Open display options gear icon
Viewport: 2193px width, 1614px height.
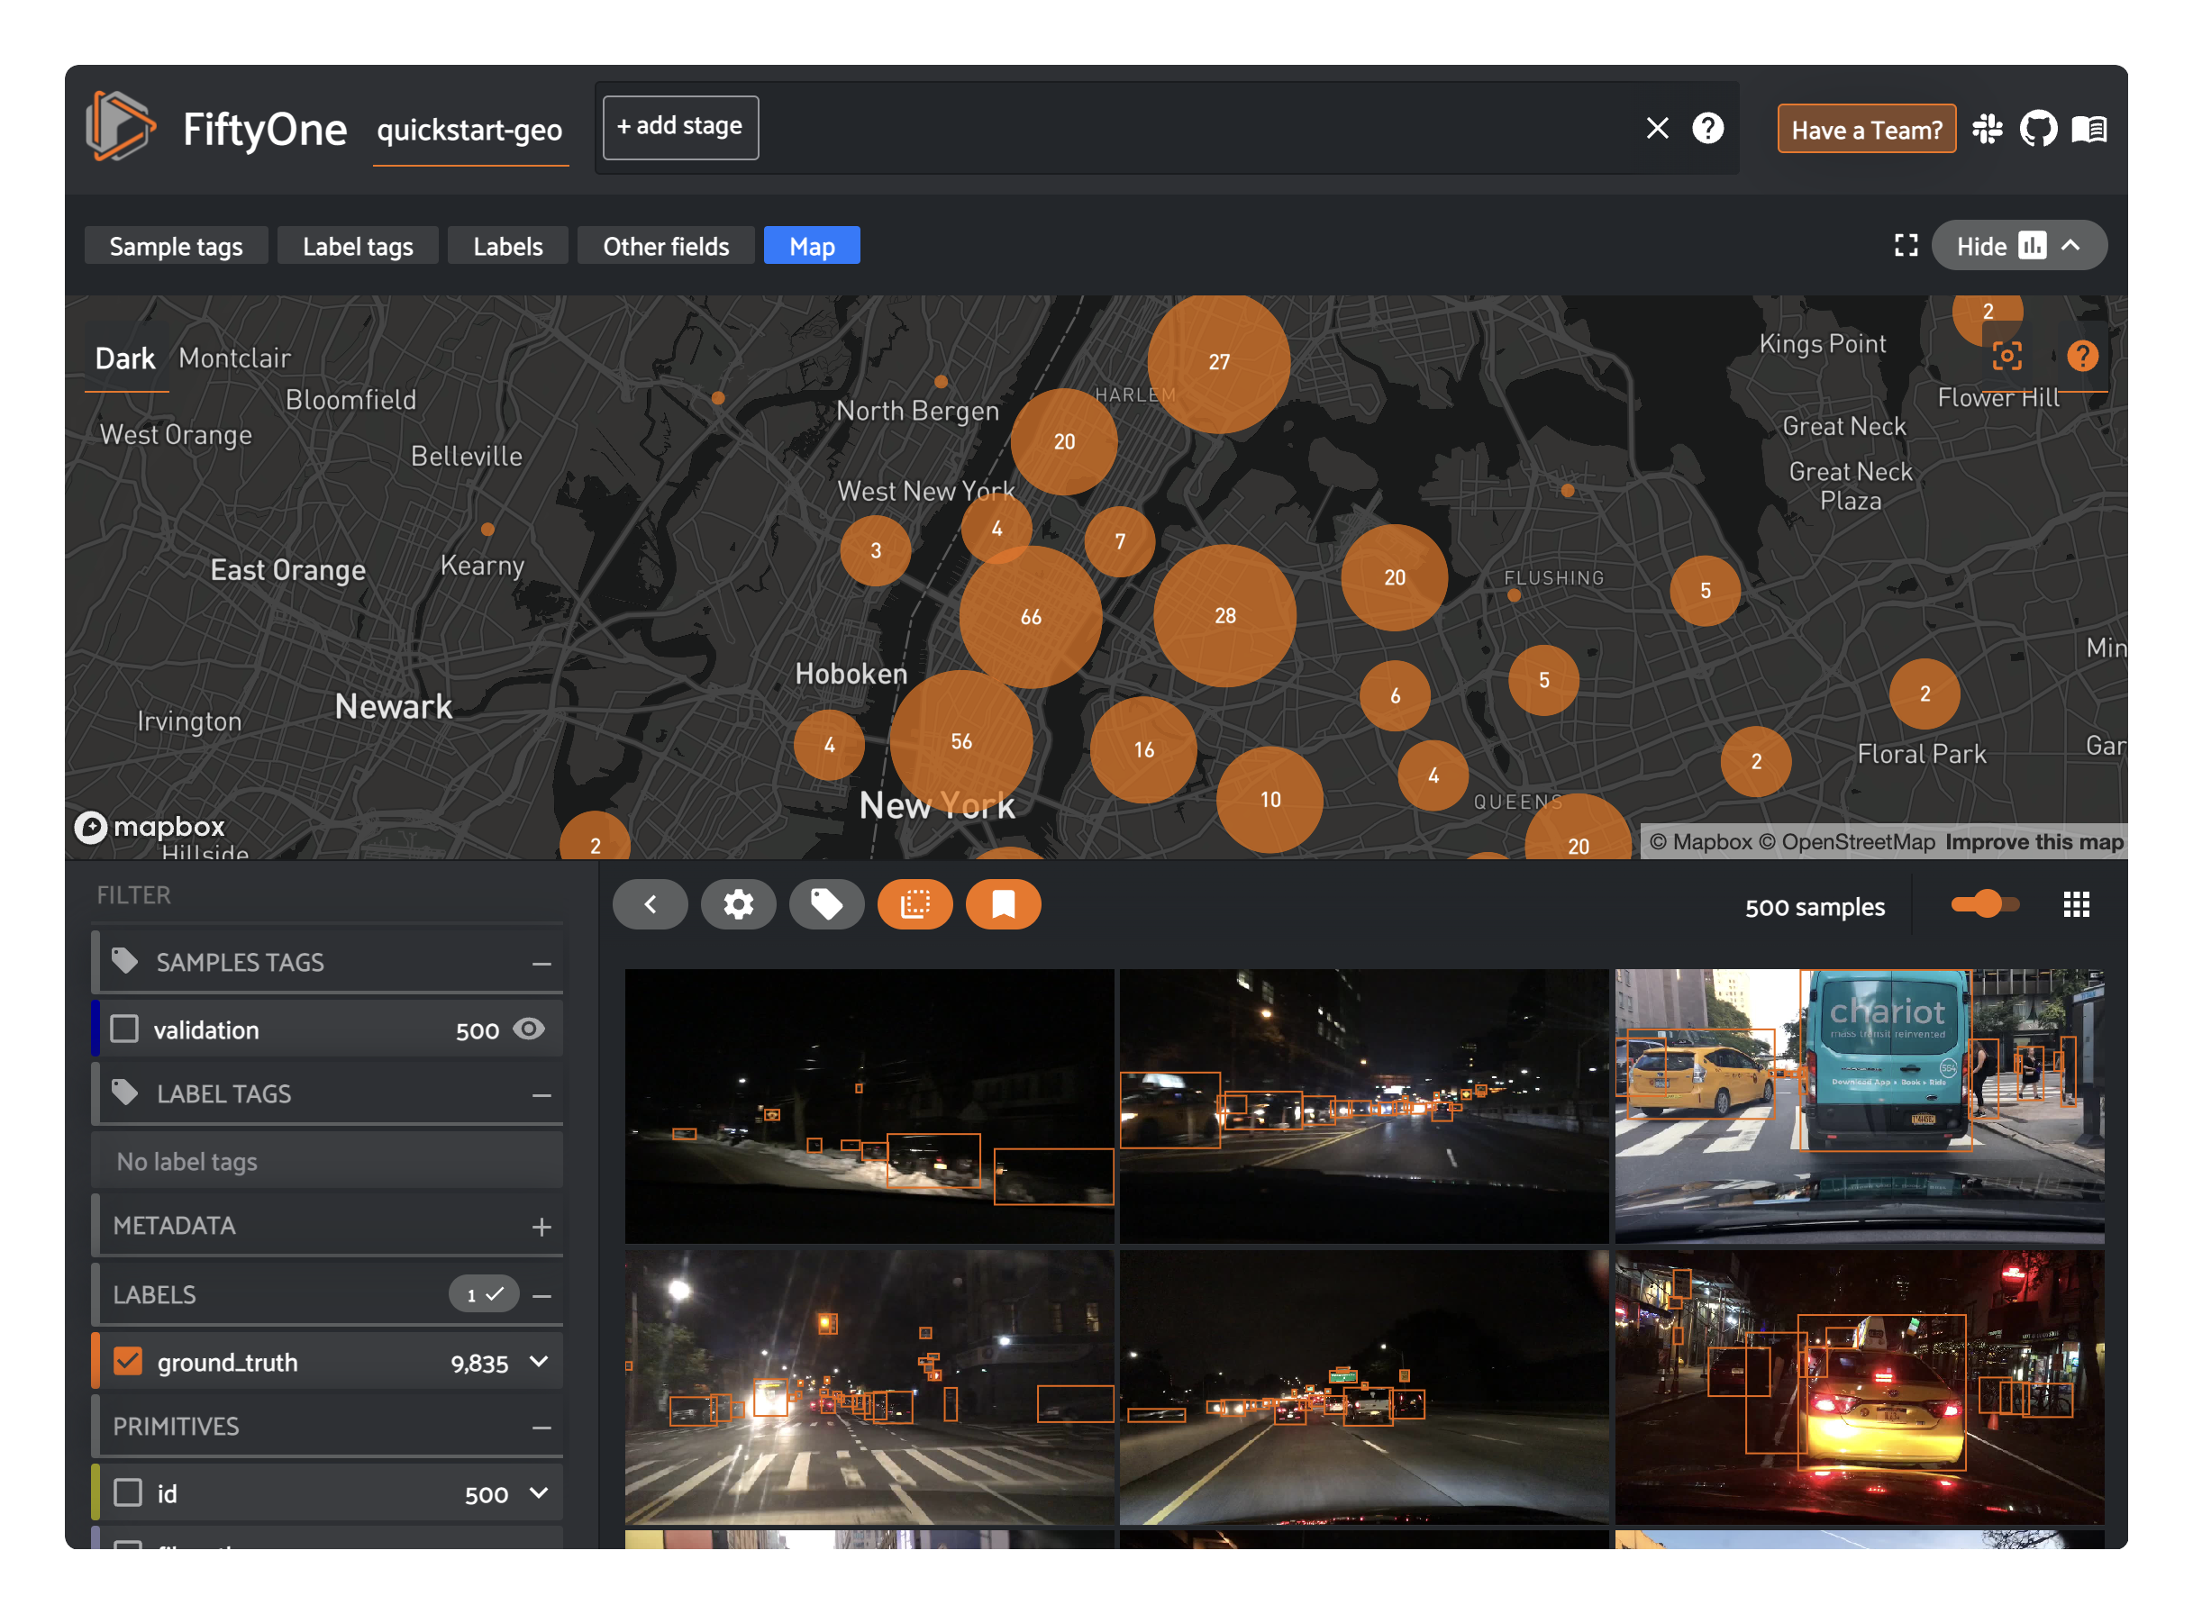[x=738, y=903]
